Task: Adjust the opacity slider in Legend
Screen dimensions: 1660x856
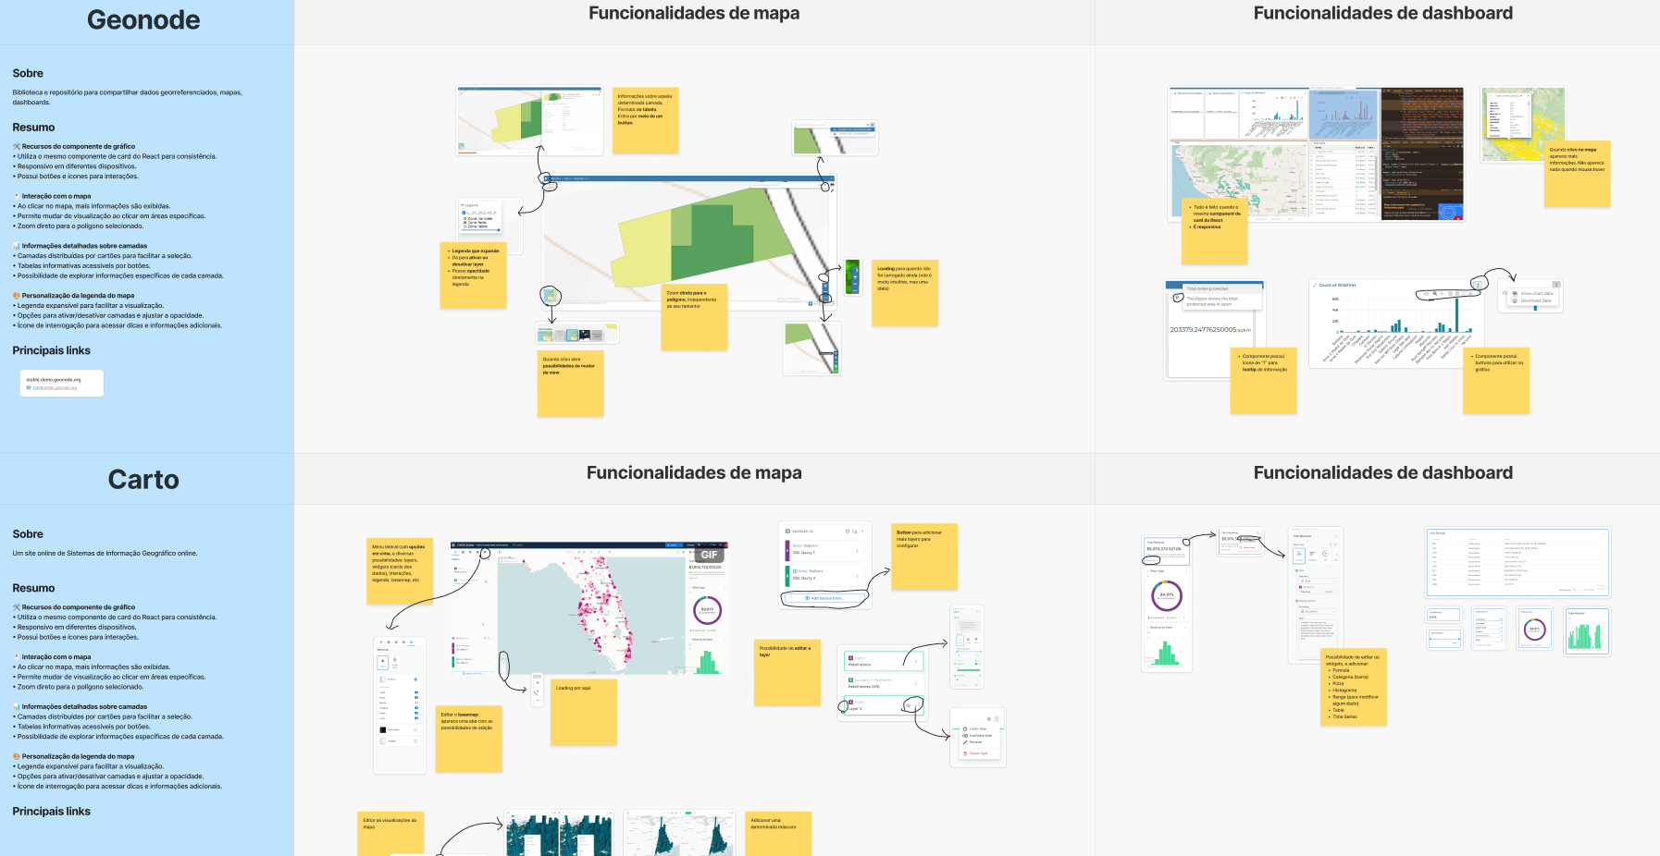Action: 482,230
